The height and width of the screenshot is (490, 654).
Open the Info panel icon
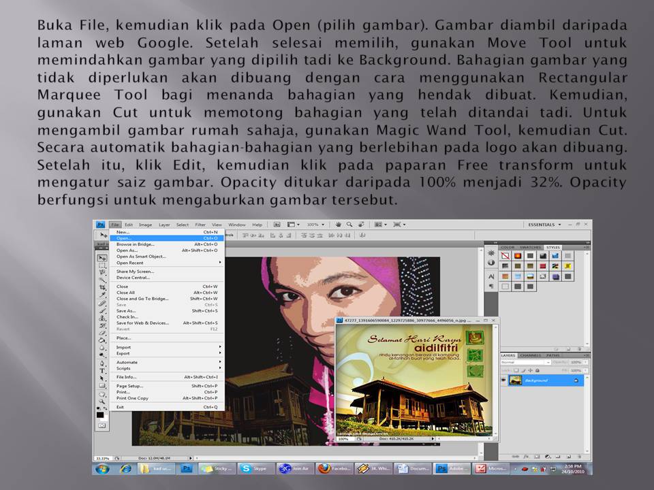(x=491, y=263)
